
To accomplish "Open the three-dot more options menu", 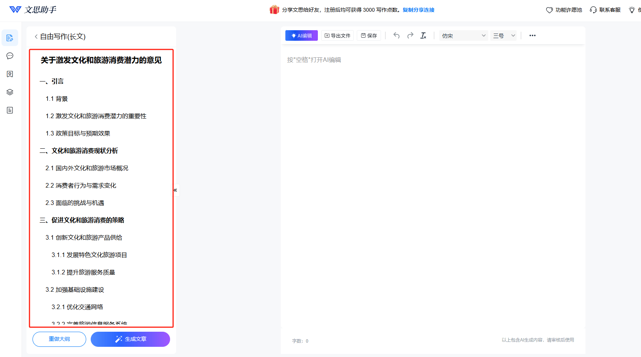I will point(532,35).
